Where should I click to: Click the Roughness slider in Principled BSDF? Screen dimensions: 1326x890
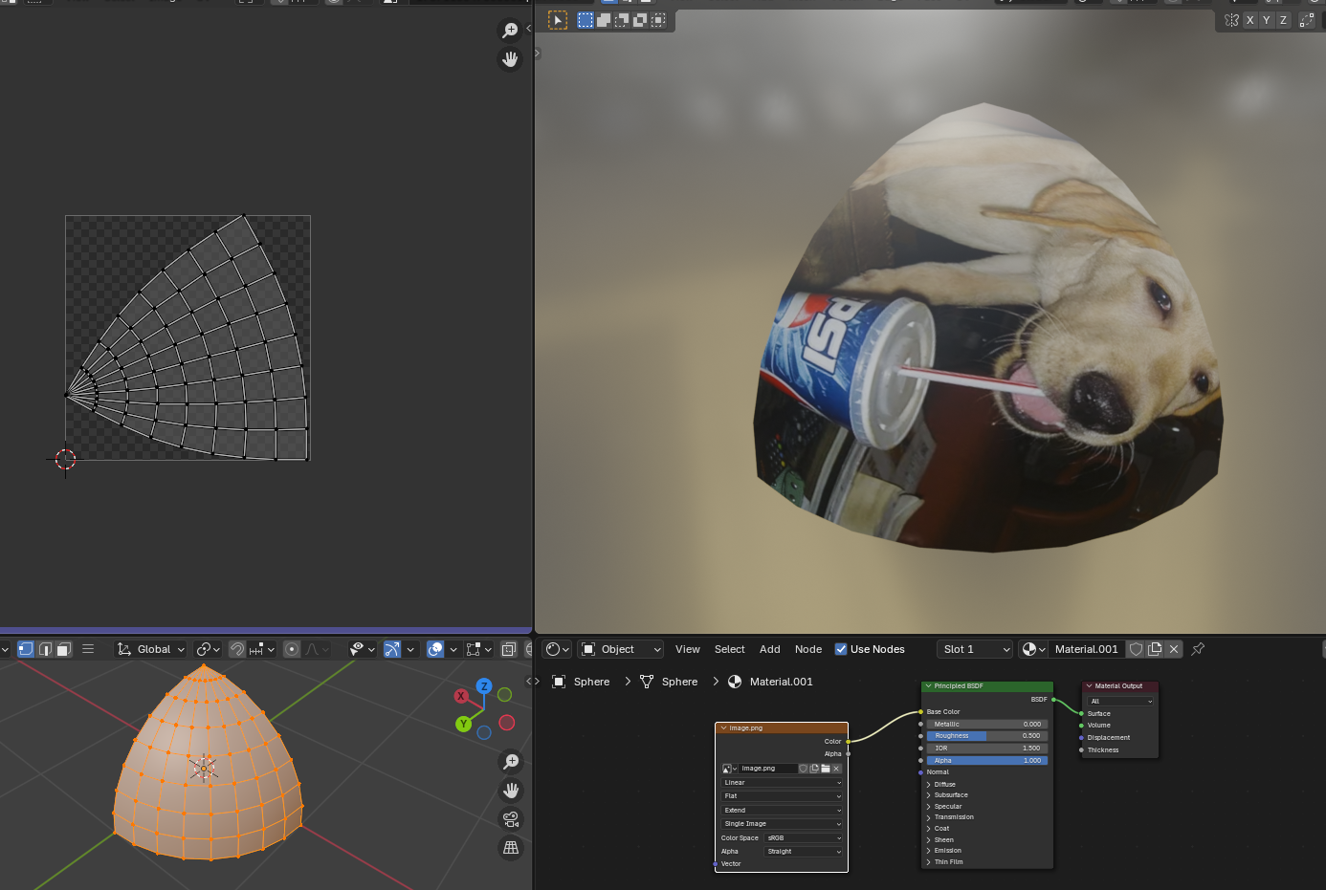pyautogui.click(x=986, y=736)
